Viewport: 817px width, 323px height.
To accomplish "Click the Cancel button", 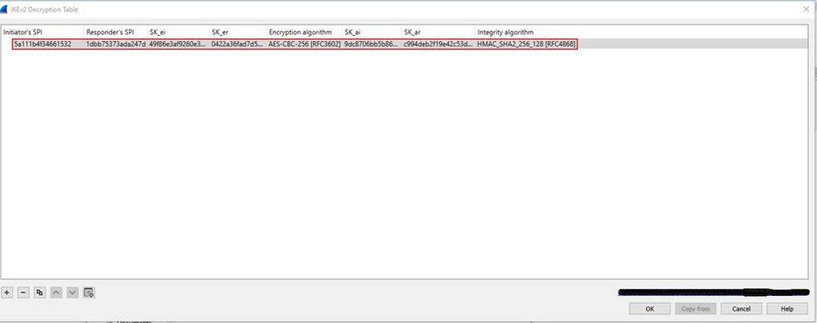I will 742,309.
